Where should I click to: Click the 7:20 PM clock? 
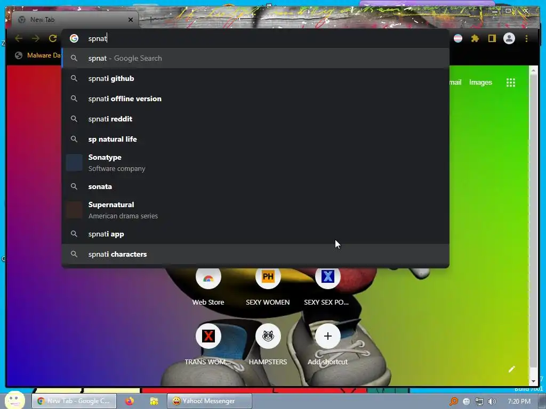(519, 402)
